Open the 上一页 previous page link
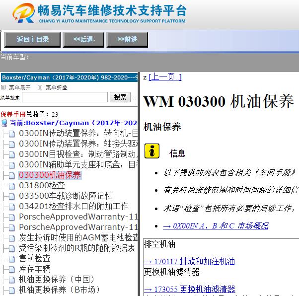299x296 pixels. tap(165, 77)
